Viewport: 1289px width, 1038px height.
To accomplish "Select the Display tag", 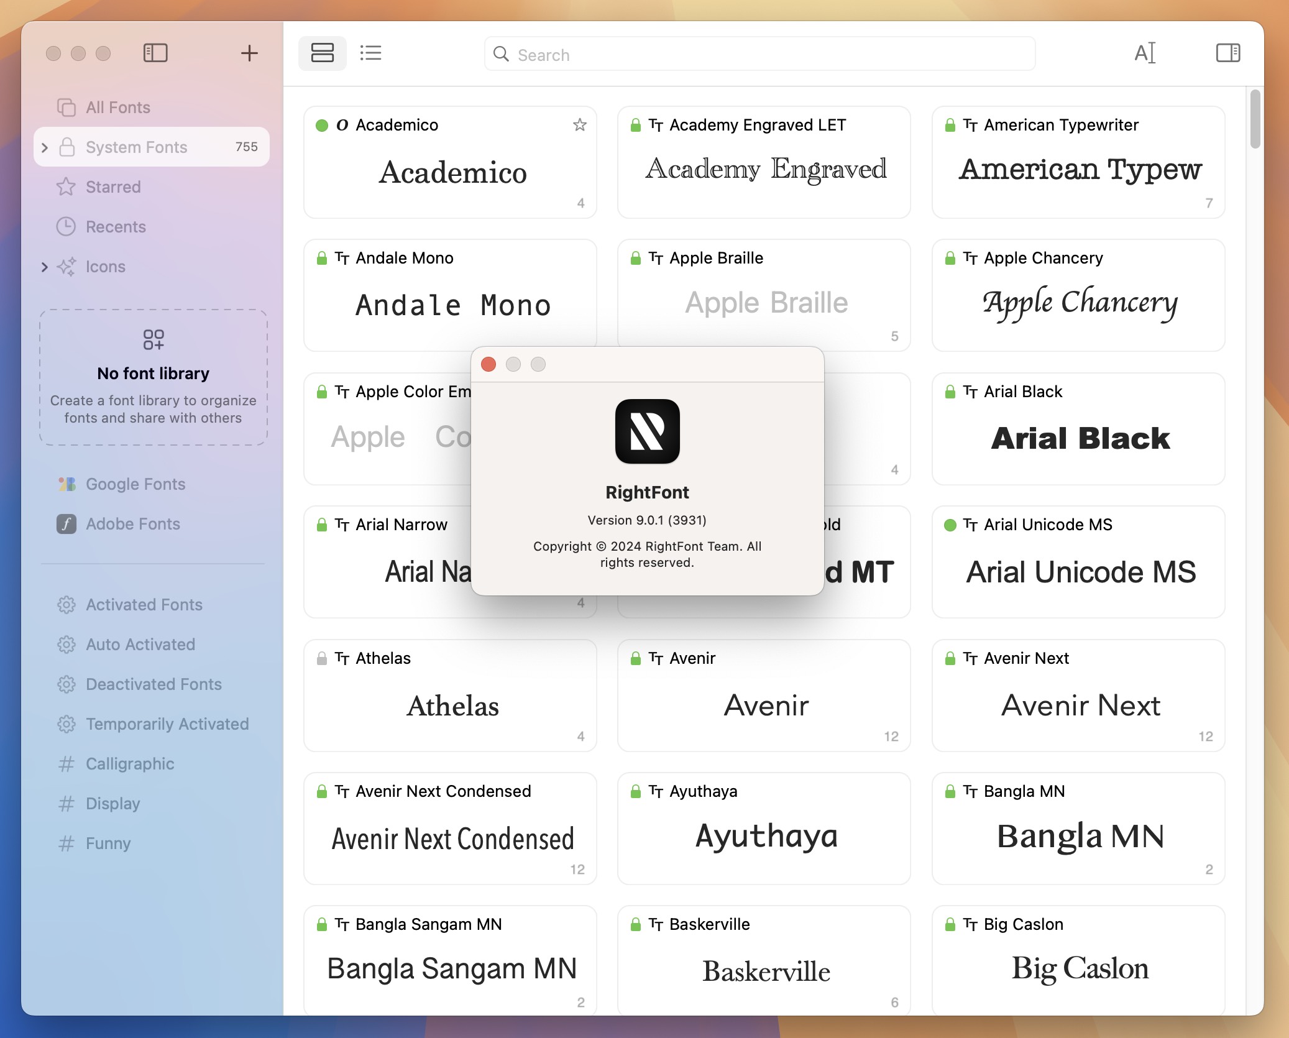I will (152, 804).
